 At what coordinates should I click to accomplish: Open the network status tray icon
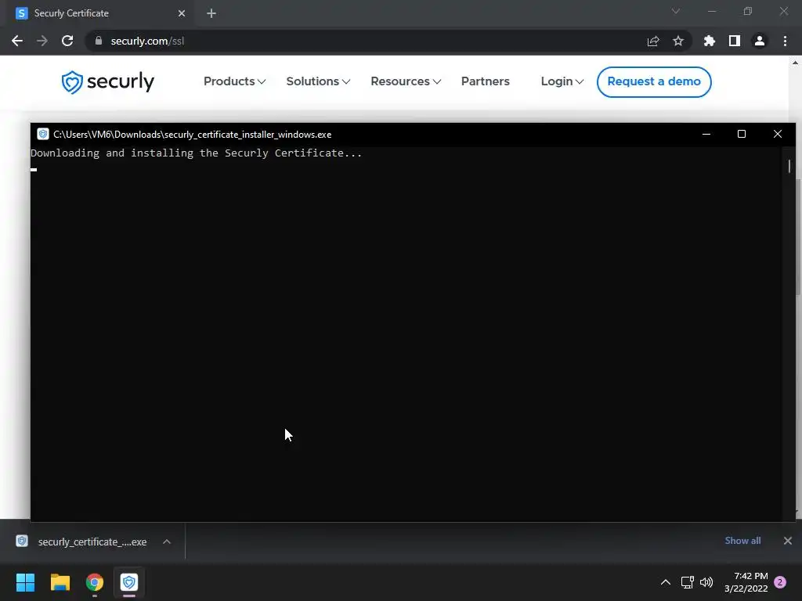[x=688, y=582]
